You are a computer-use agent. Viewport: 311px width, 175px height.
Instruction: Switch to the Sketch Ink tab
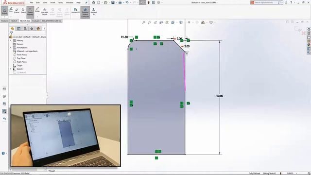click(x=25, y=21)
